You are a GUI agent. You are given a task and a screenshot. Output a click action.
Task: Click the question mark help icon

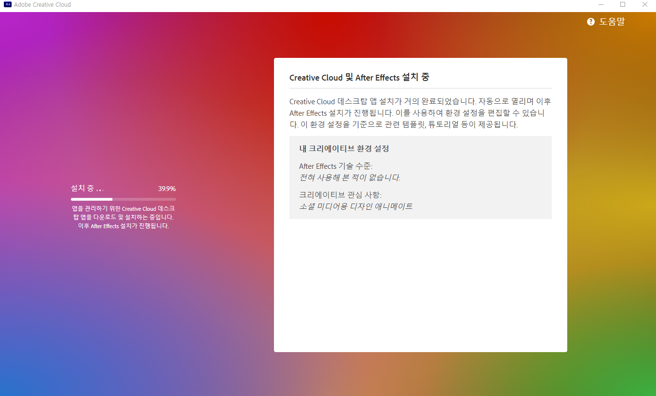pyautogui.click(x=590, y=22)
